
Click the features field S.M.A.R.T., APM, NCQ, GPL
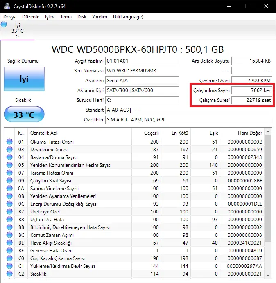tap(188, 120)
